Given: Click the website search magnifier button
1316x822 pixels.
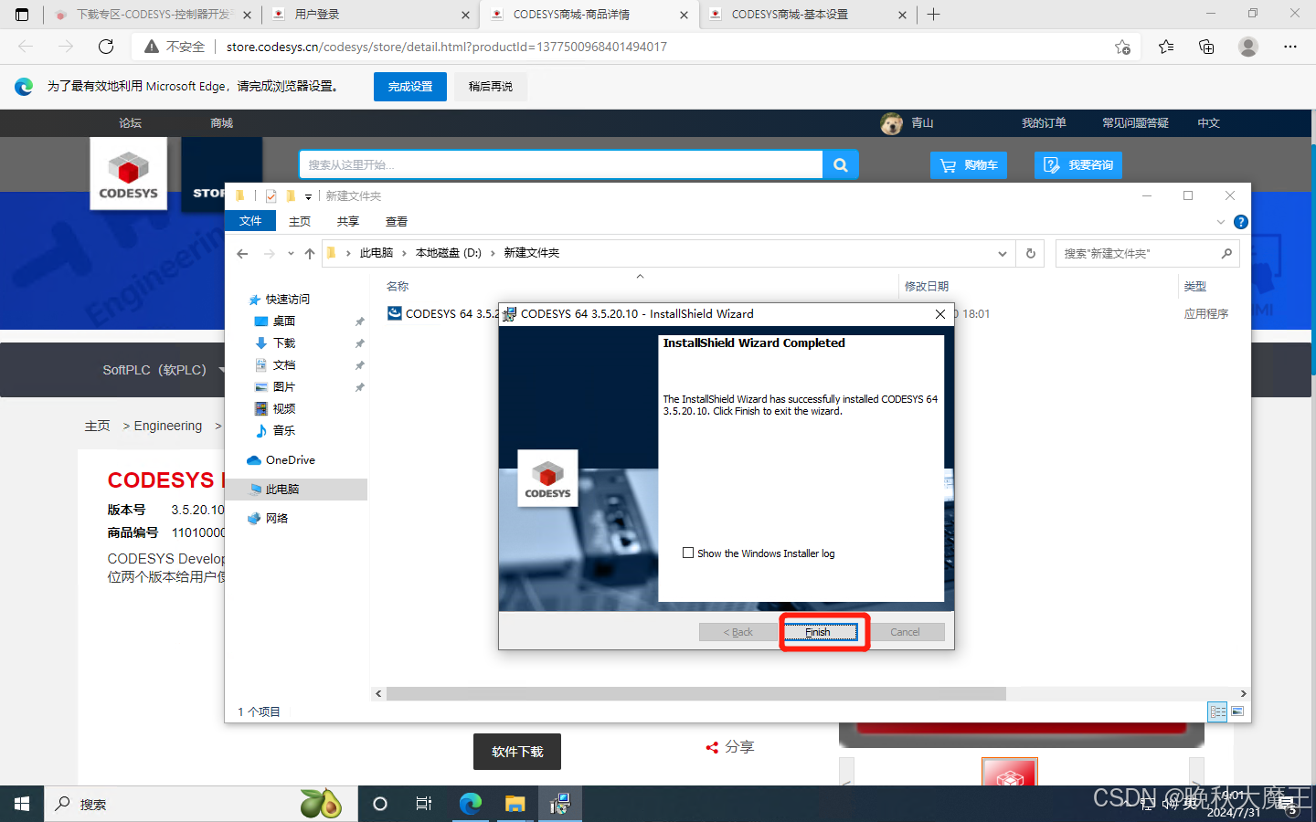Looking at the screenshot, I should pos(841,165).
